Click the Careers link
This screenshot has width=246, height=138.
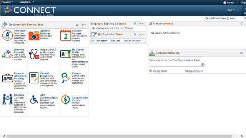[x=76, y=73]
